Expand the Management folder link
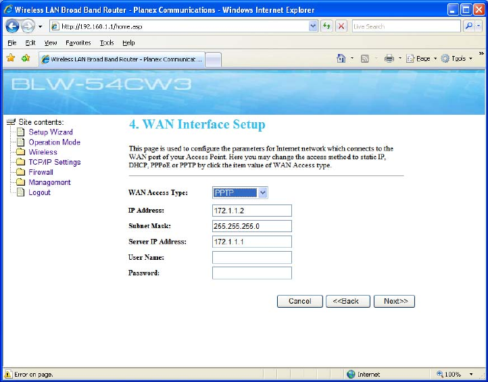Viewport: 488px width, 382px height. click(49, 182)
